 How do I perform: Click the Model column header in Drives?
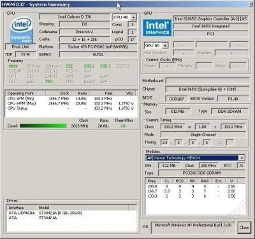pyautogui.click(x=82, y=208)
